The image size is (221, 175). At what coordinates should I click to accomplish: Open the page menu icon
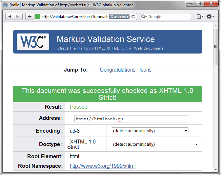(200, 16)
